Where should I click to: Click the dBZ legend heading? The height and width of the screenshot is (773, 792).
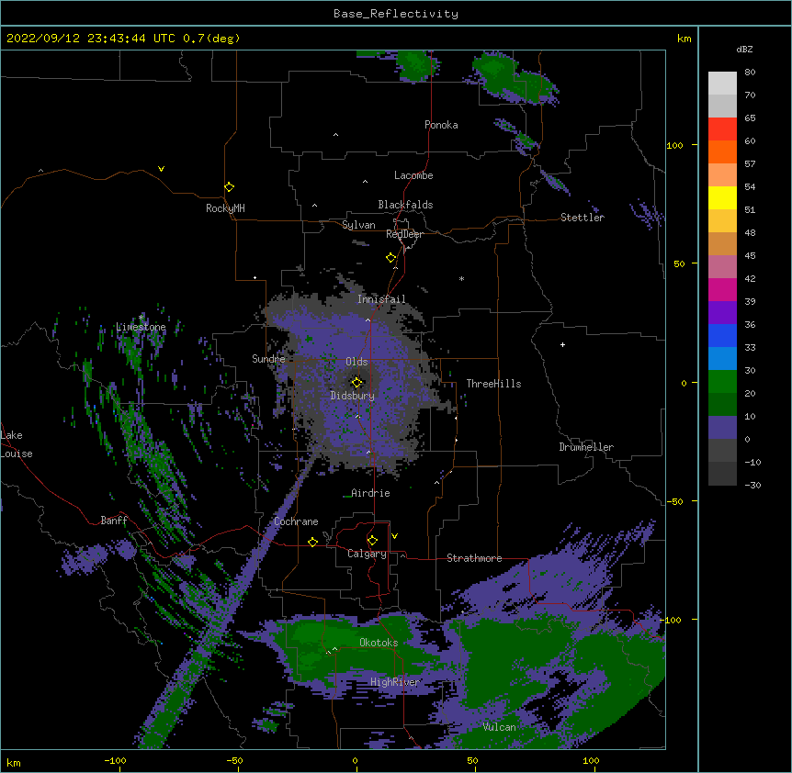click(x=744, y=49)
